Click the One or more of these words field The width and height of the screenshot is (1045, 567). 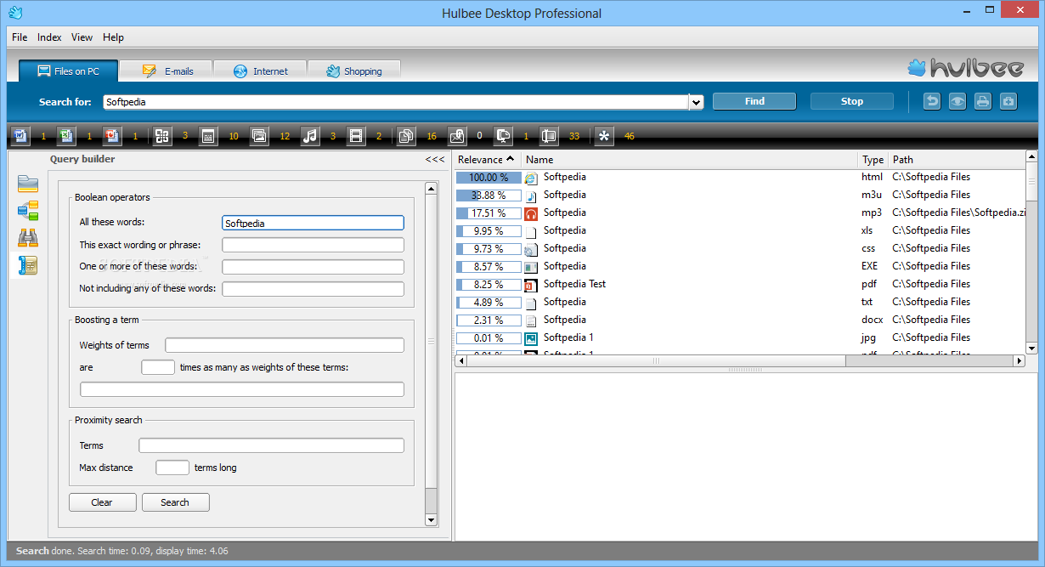click(x=313, y=267)
